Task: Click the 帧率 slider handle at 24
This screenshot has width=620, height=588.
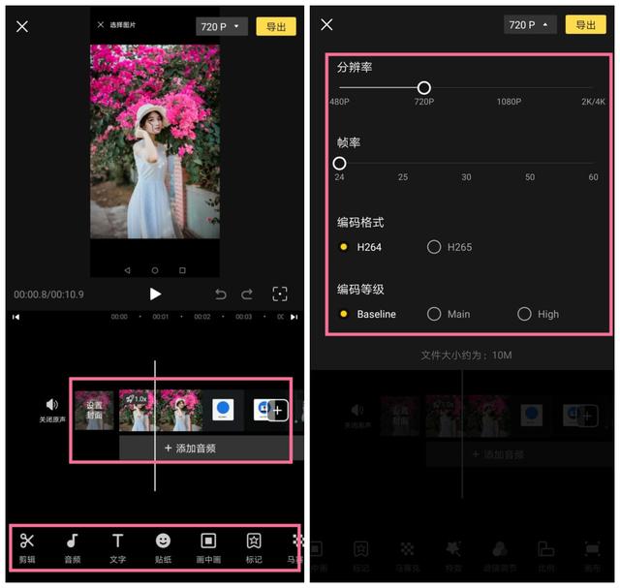Action: 339,163
